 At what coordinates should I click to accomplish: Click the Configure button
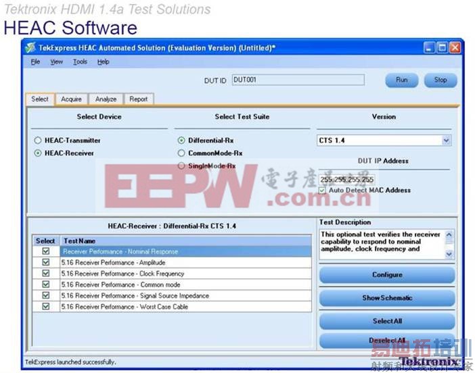click(x=387, y=275)
